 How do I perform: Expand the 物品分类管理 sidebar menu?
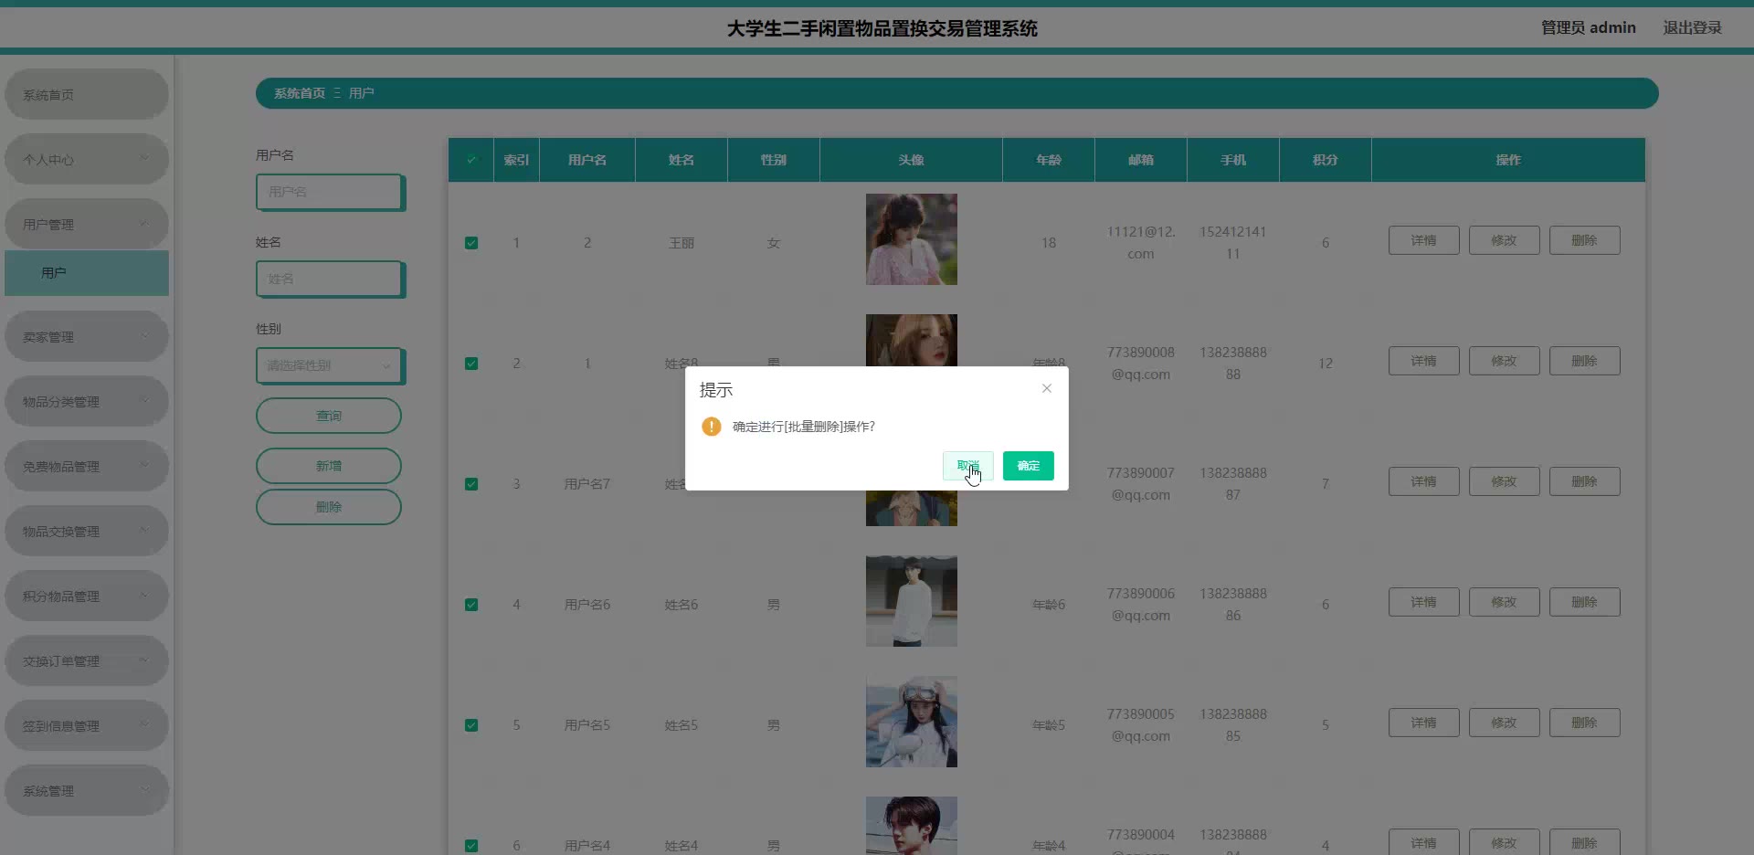[87, 401]
